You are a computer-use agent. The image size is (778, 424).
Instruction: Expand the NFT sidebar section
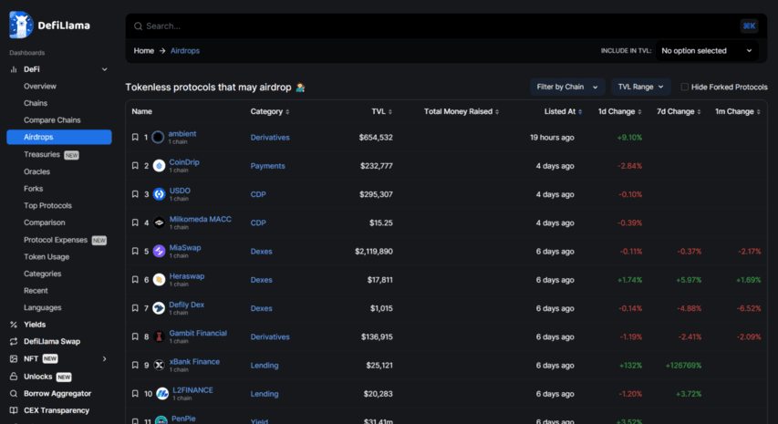104,358
